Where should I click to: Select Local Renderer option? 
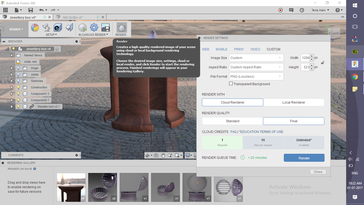tap(294, 102)
